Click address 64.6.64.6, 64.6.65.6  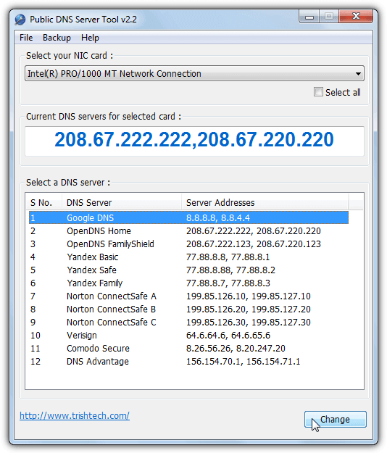(228, 336)
